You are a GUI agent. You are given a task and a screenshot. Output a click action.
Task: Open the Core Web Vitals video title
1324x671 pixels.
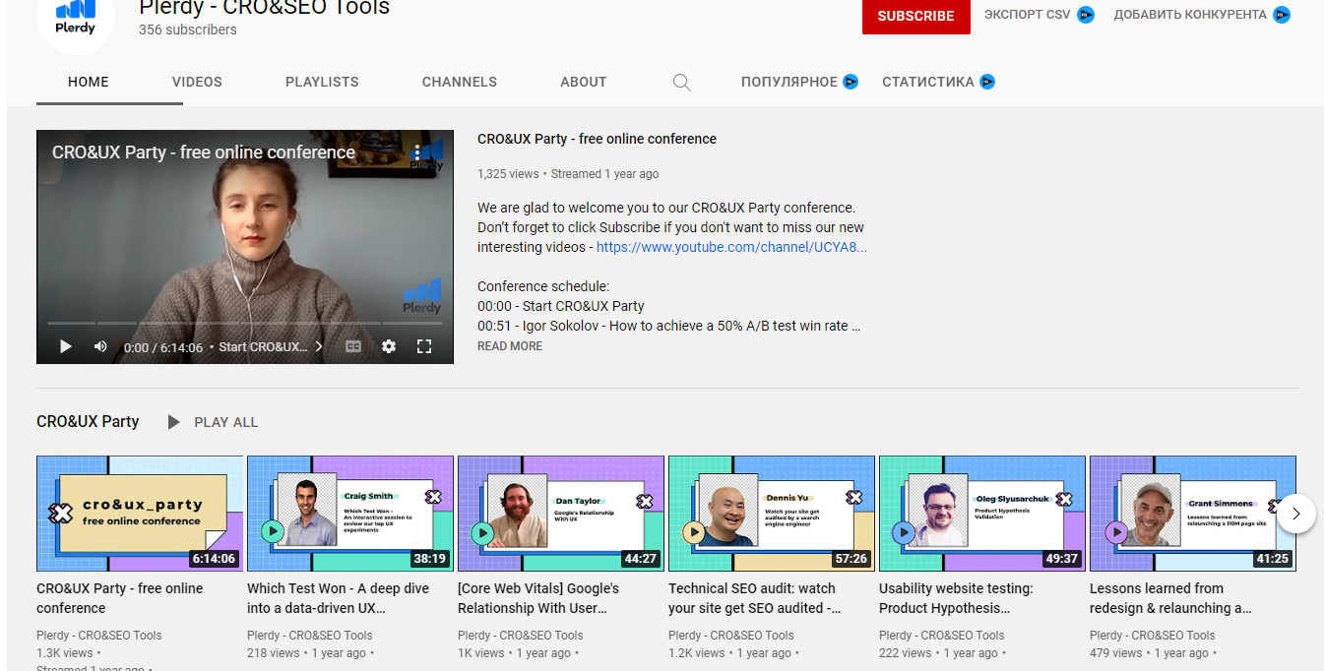(x=538, y=598)
